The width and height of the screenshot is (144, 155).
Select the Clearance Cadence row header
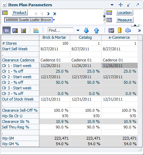click(20, 60)
